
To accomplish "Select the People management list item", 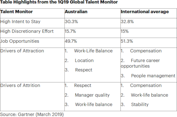I will pos(153,76).
